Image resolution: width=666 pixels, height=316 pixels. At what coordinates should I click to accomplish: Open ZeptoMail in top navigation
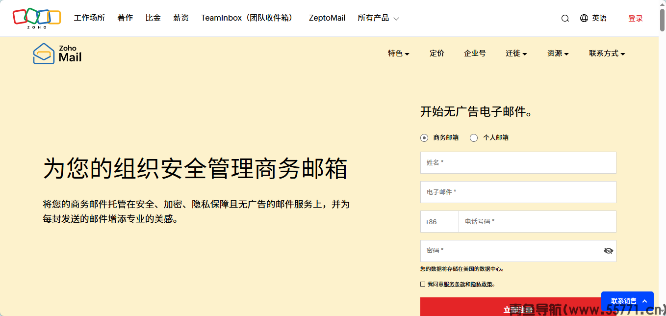pyautogui.click(x=327, y=18)
